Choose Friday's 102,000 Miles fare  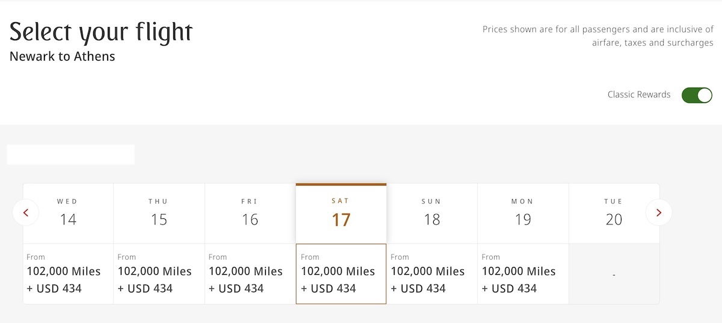pyautogui.click(x=250, y=274)
